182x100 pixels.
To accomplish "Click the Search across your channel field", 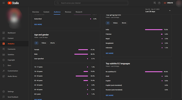I will 91,3.
